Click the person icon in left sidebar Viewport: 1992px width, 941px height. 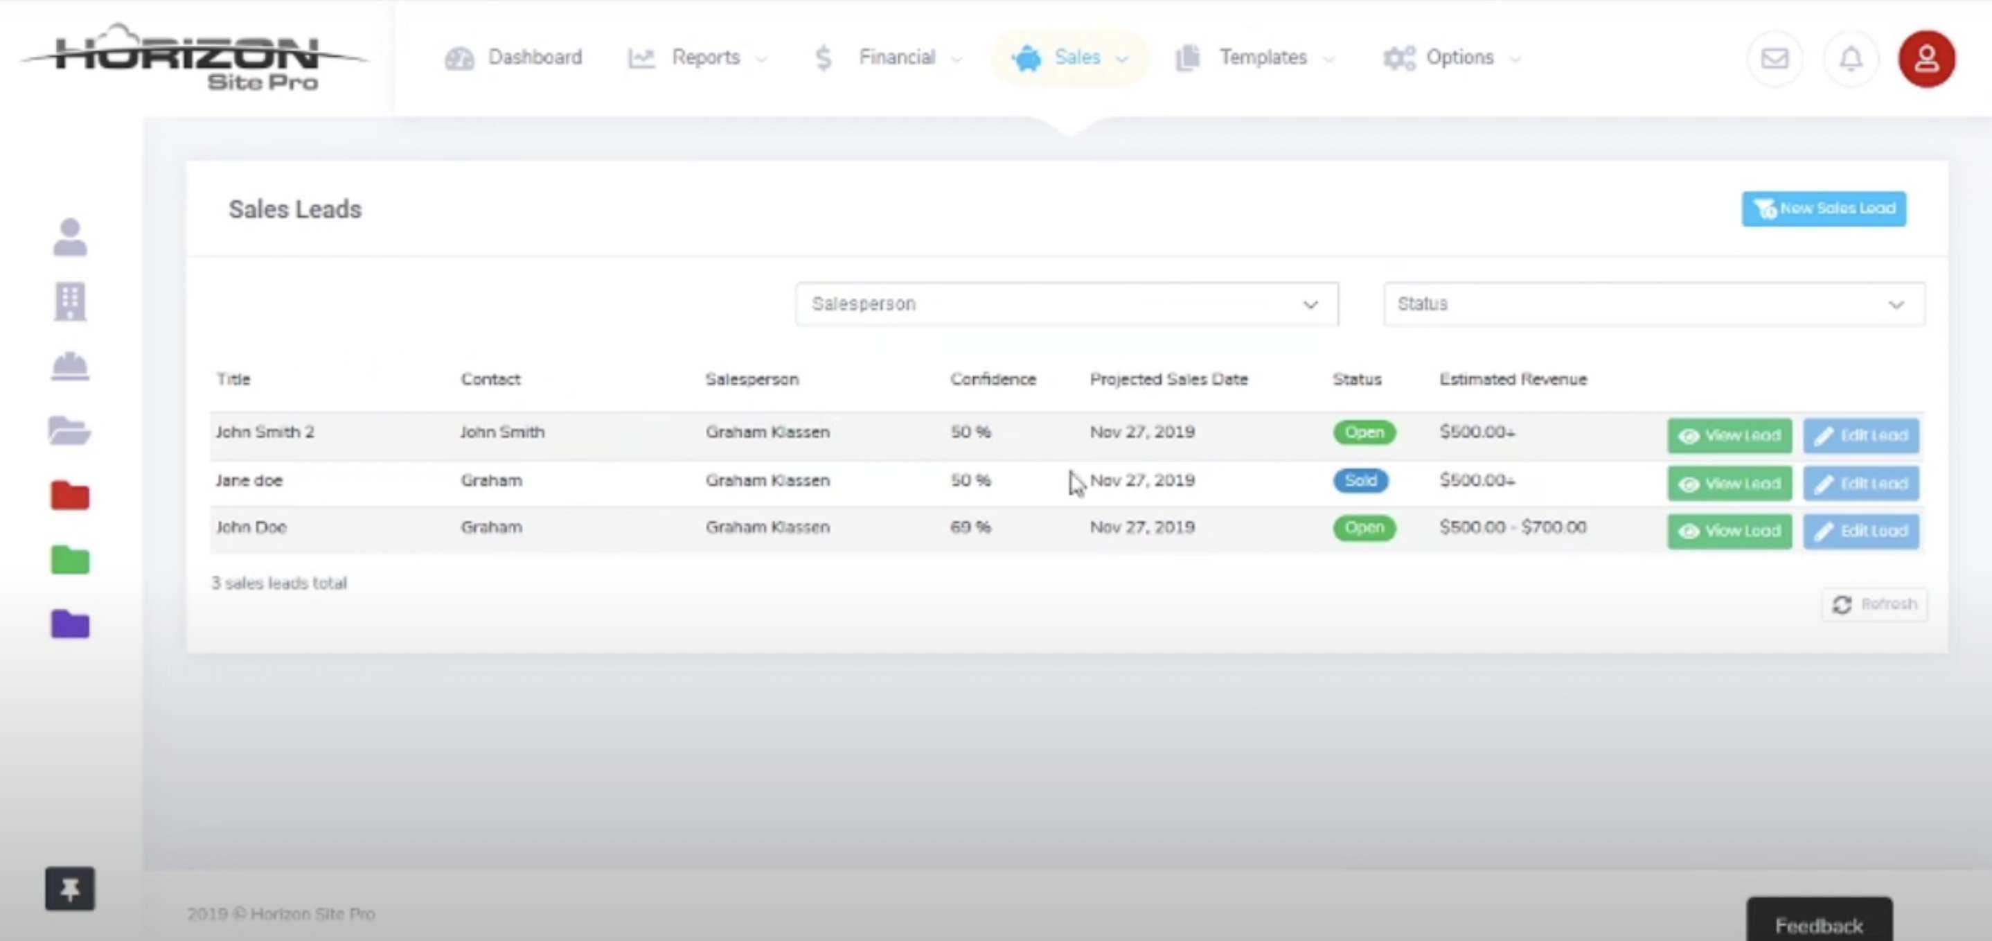[69, 237]
